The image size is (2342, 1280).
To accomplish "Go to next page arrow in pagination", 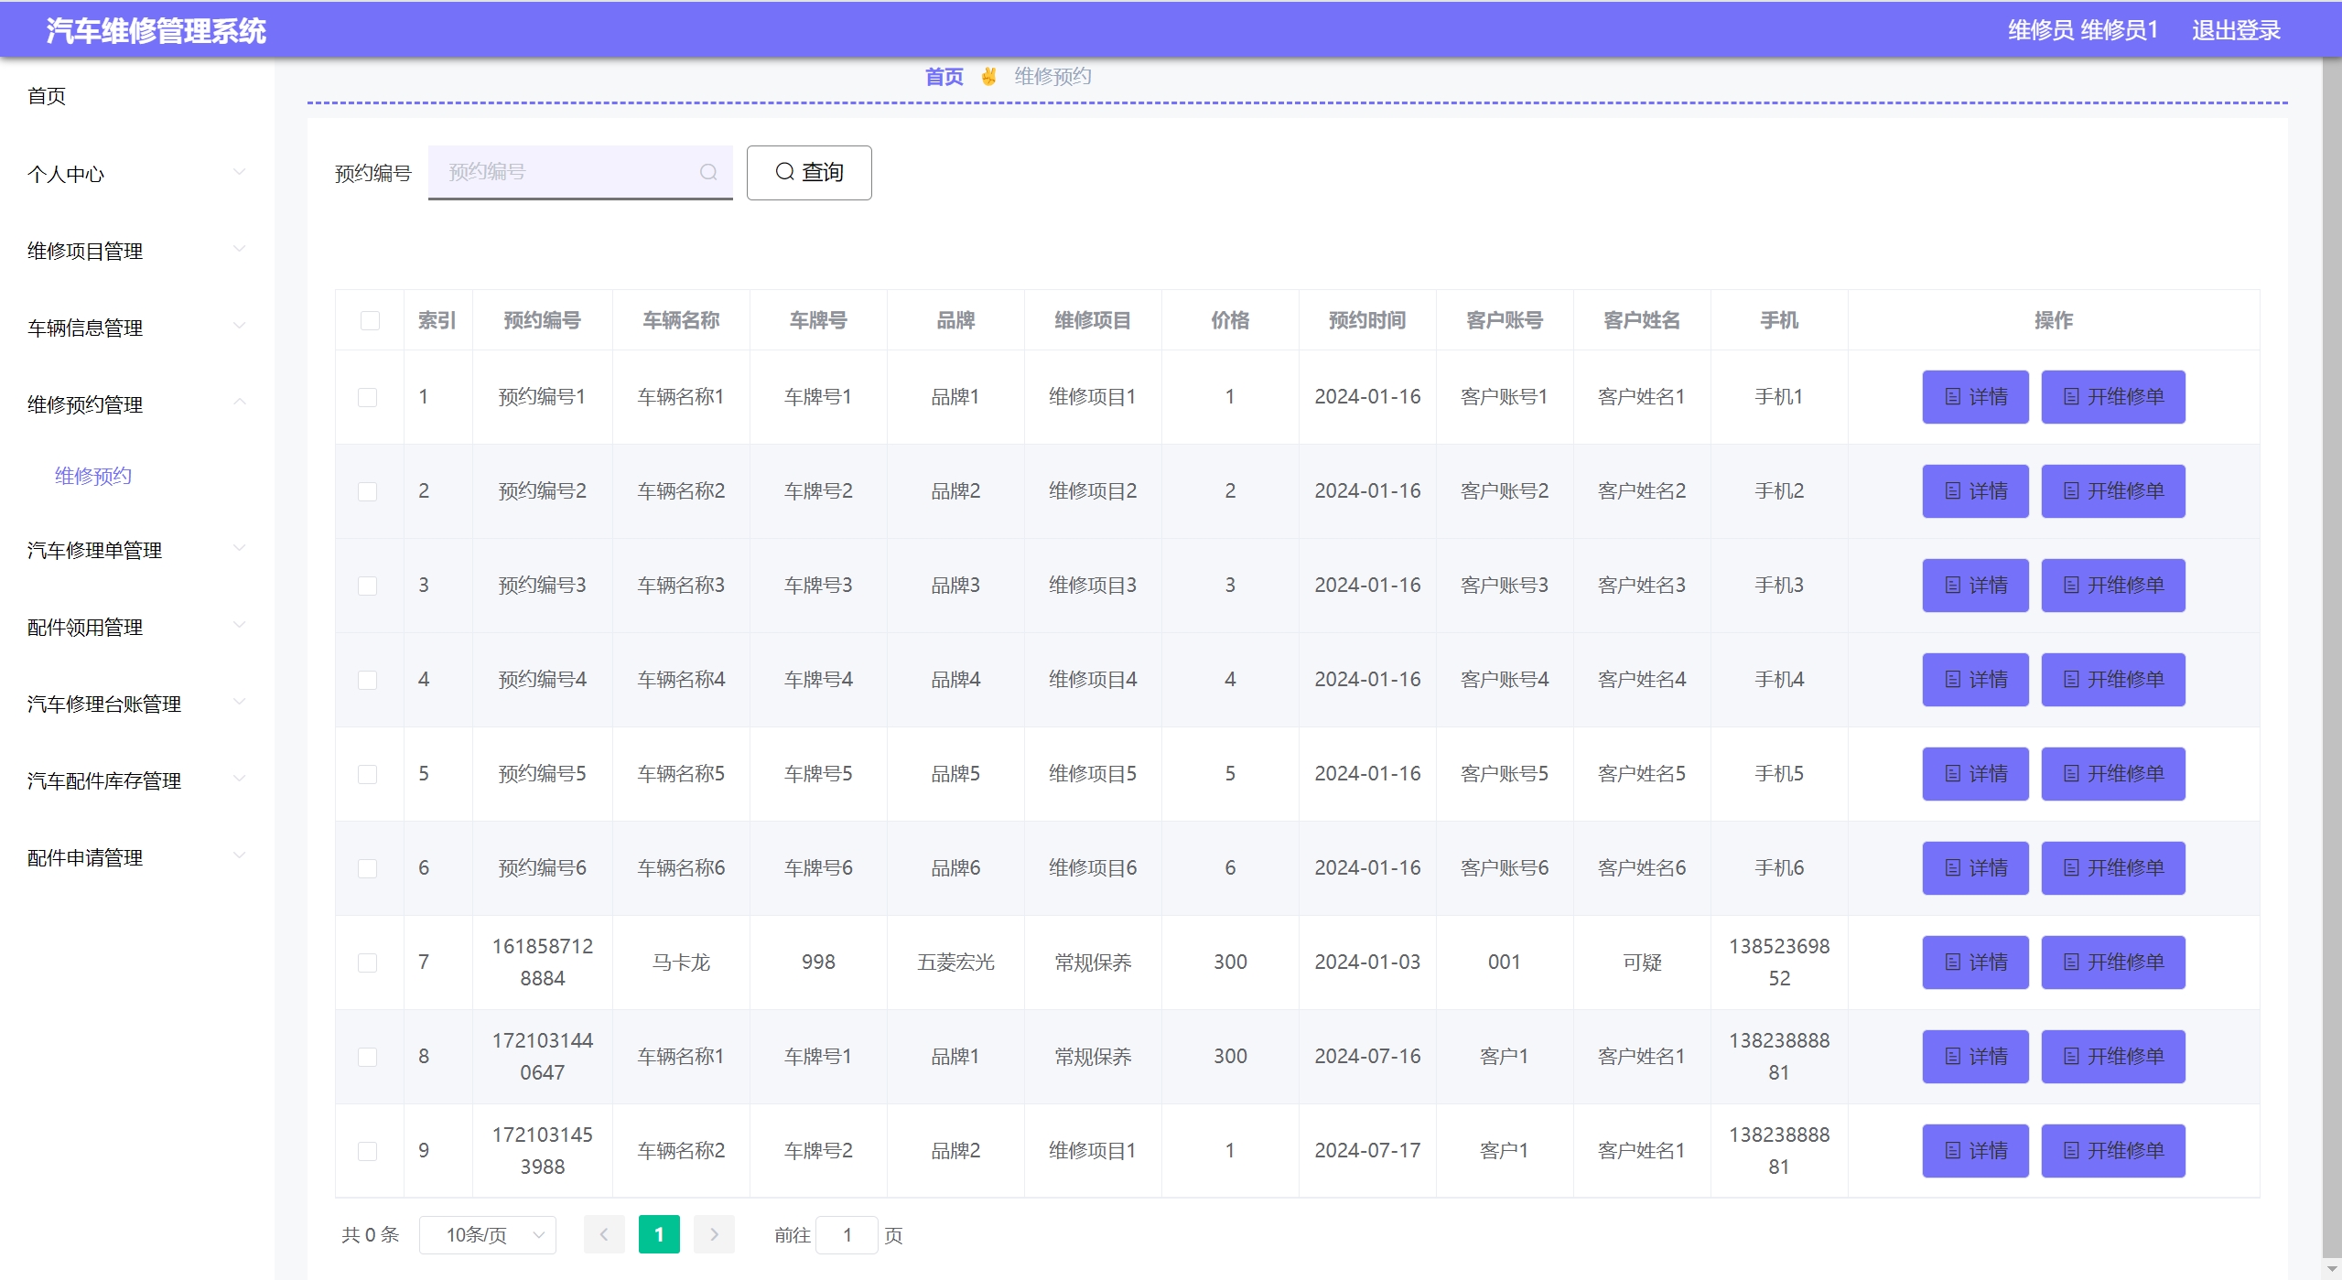I will (x=714, y=1235).
